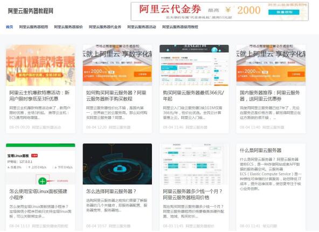Open the 阿里云服务器活动 nav menu

point(142,27)
